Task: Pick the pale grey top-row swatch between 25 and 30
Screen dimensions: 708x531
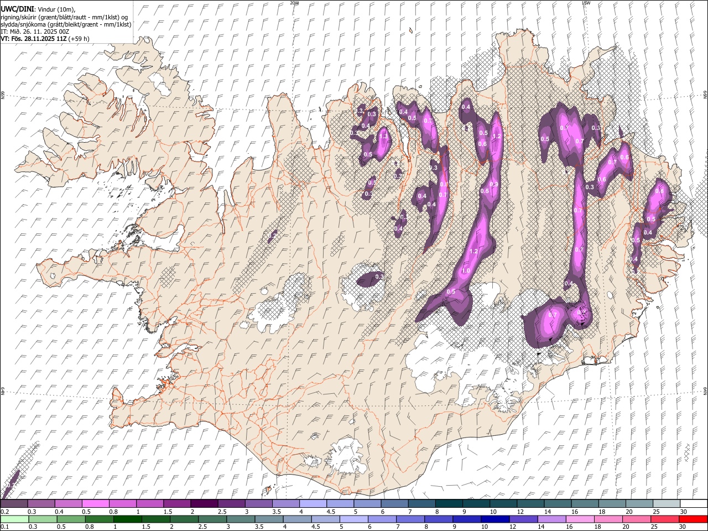Action: click(667, 503)
